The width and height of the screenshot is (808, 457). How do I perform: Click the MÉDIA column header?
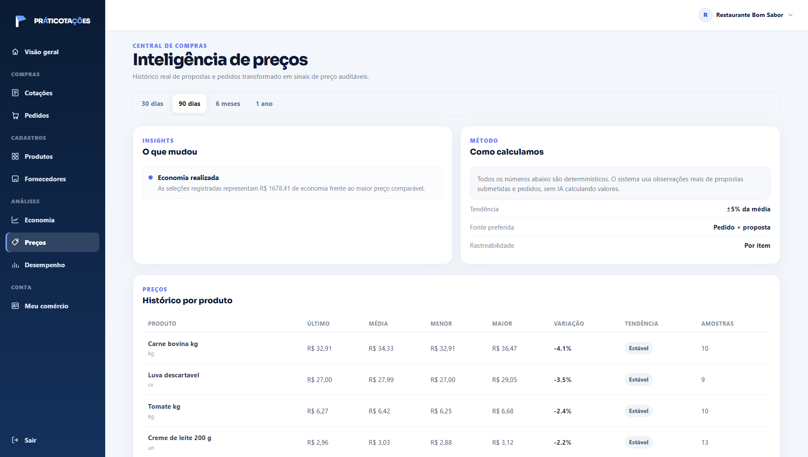(378, 324)
